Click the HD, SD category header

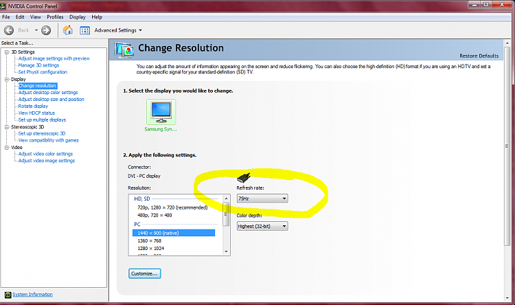(142, 199)
